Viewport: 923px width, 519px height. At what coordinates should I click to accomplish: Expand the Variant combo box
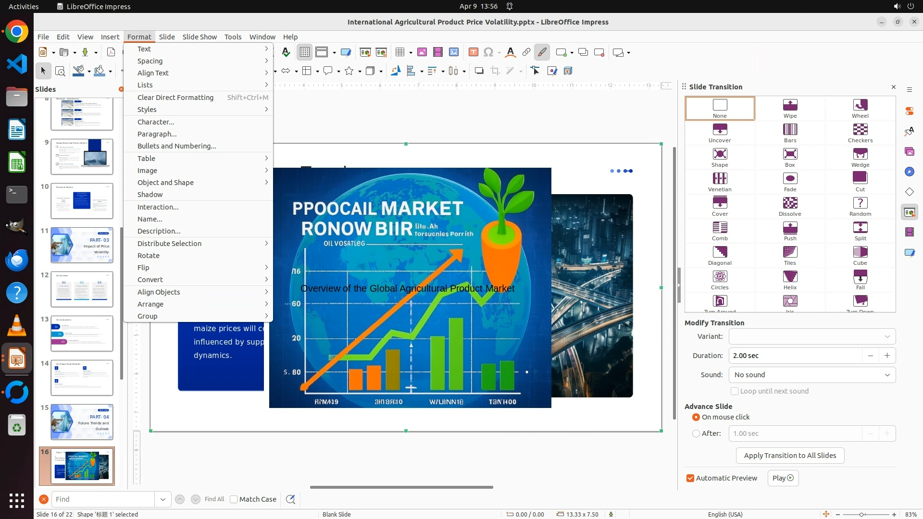point(812,336)
